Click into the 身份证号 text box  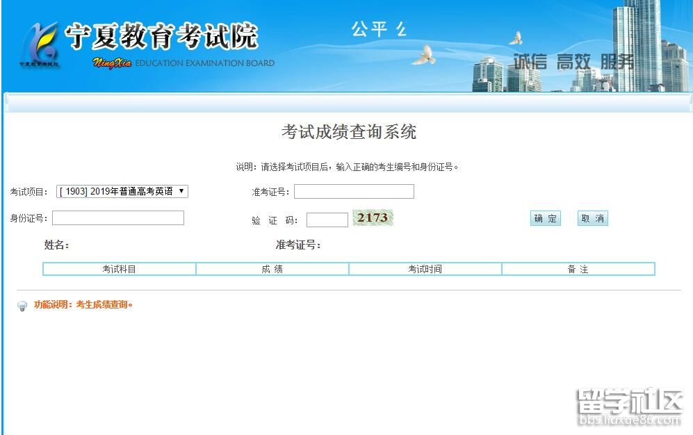coord(118,218)
